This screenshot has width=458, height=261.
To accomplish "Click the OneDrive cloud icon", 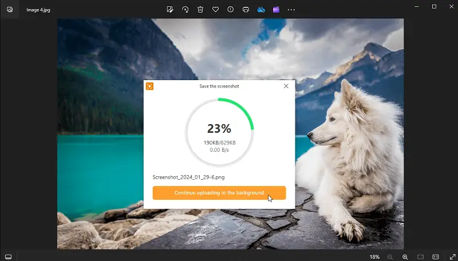I will pos(261,10).
